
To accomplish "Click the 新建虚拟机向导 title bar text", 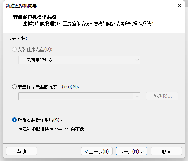I will 21,6.
